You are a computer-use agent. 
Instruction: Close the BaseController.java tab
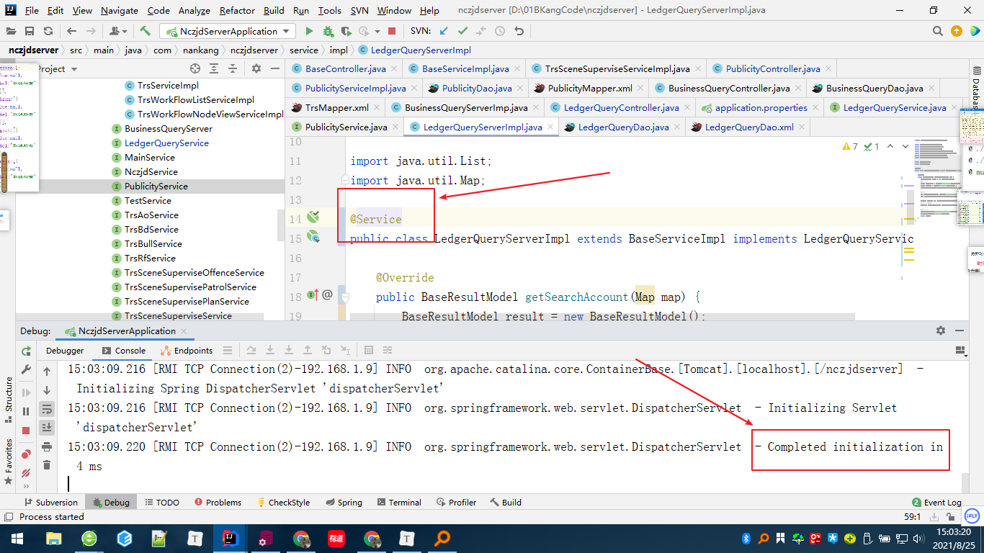(x=393, y=68)
